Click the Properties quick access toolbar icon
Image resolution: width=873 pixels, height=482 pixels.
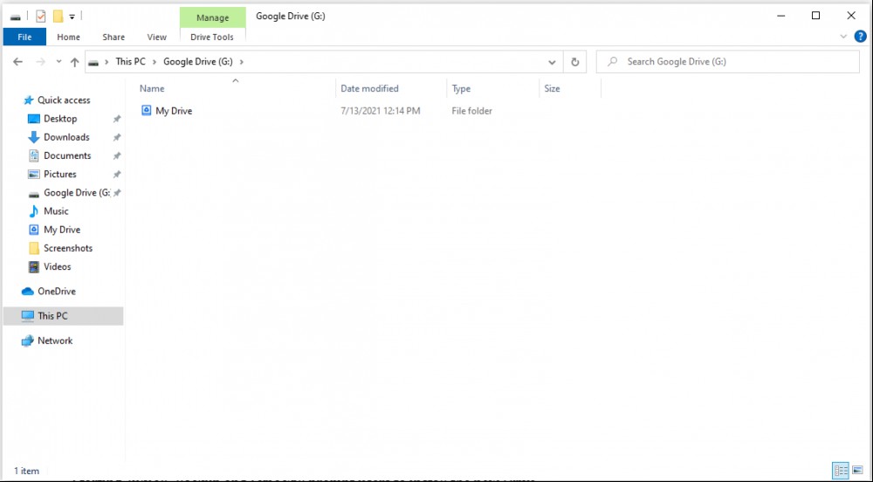click(41, 17)
